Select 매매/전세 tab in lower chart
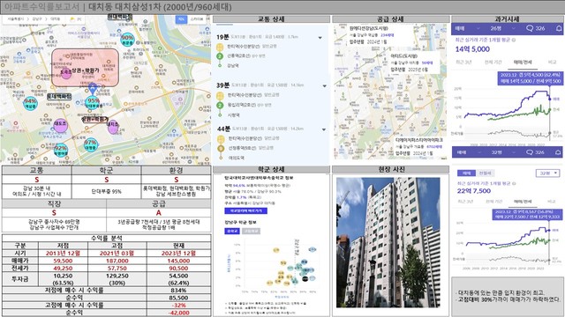565x317 pixels. tap(523, 202)
